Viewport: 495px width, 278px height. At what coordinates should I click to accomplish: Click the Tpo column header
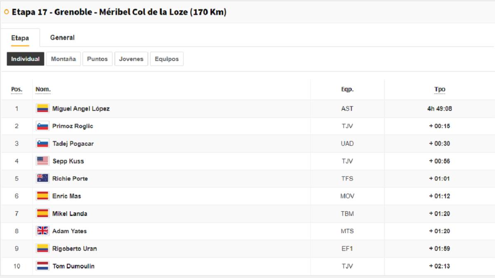coord(440,89)
